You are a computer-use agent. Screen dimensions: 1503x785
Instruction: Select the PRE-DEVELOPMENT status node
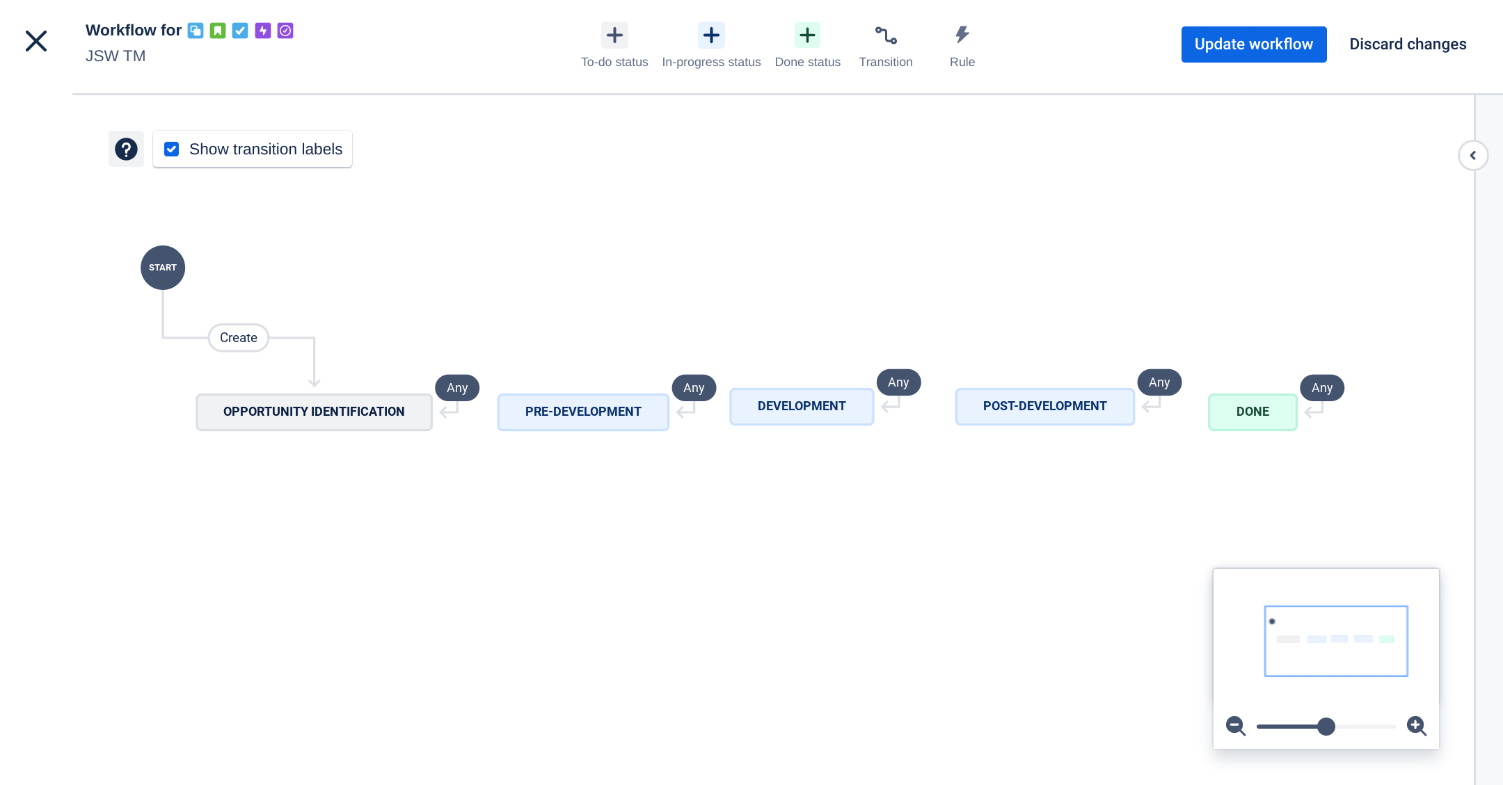point(583,411)
